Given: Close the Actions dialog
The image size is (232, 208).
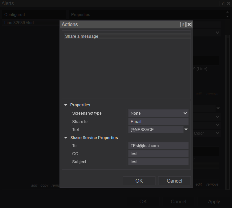Looking at the screenshot, I should tap(189, 24).
